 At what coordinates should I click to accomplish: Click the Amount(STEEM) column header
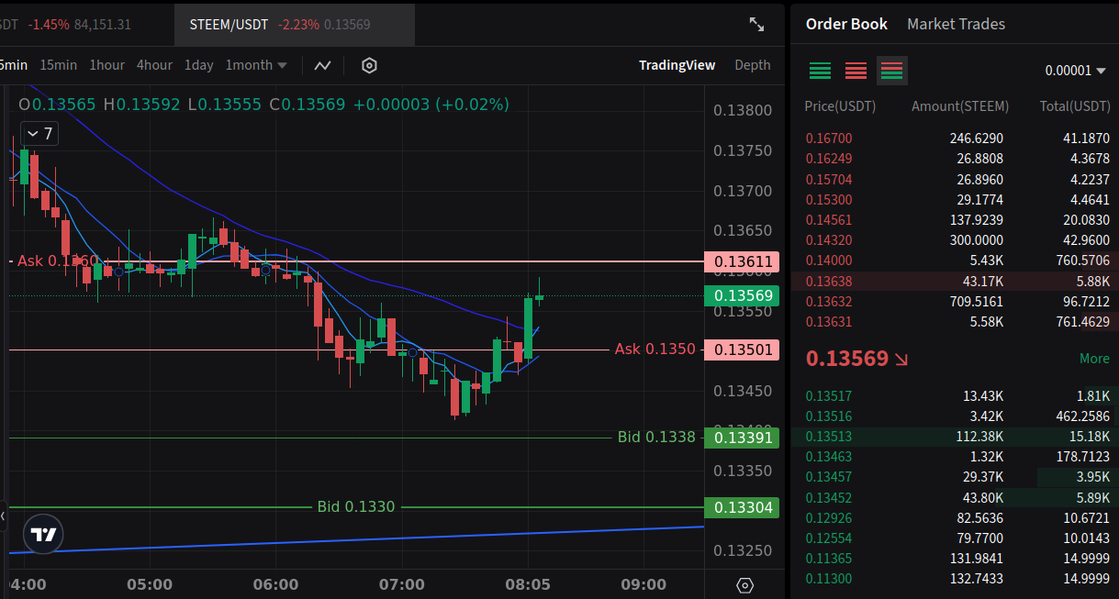(960, 106)
